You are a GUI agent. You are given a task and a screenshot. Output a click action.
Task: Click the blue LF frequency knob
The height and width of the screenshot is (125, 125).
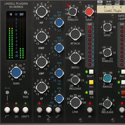click(59, 98)
